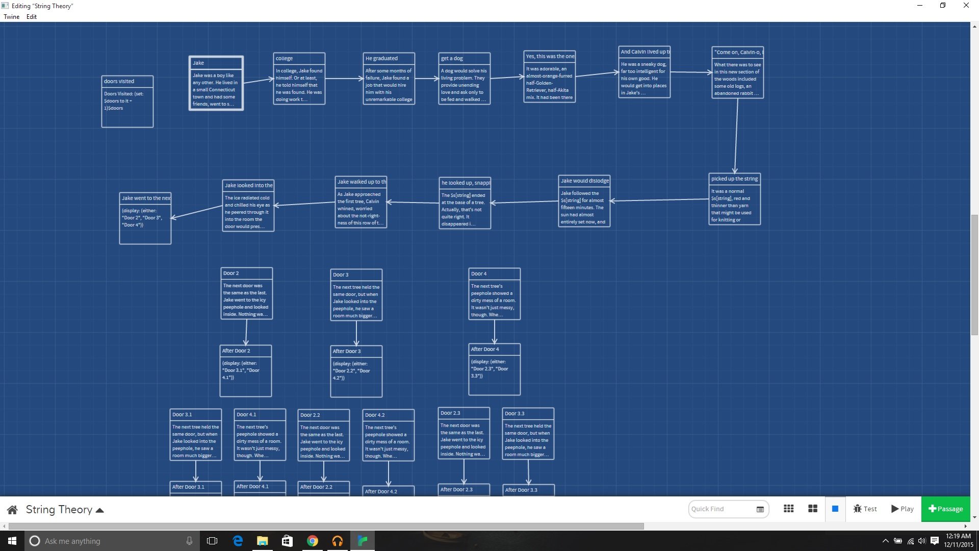The image size is (979, 551).
Task: Open the "Jake" passage for editing
Action: (x=216, y=84)
